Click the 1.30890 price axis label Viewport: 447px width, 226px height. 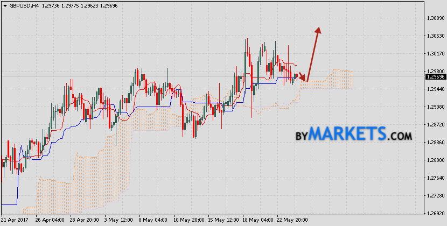pos(434,18)
